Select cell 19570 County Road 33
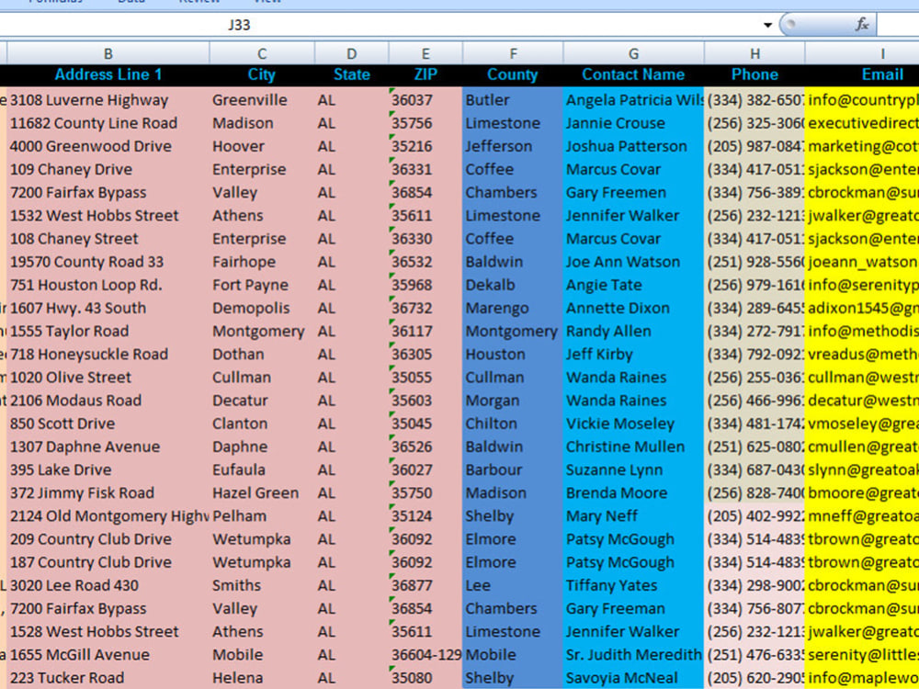Image resolution: width=919 pixels, height=689 pixels. pyautogui.click(x=108, y=262)
